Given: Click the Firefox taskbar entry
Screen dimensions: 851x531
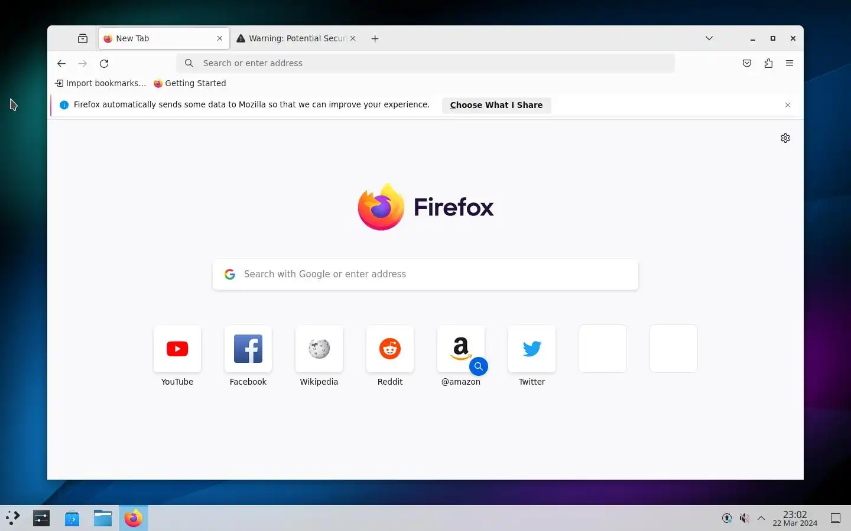Looking at the screenshot, I should 134,518.
